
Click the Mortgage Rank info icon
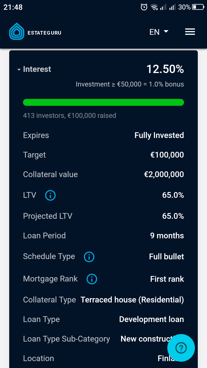92,279
